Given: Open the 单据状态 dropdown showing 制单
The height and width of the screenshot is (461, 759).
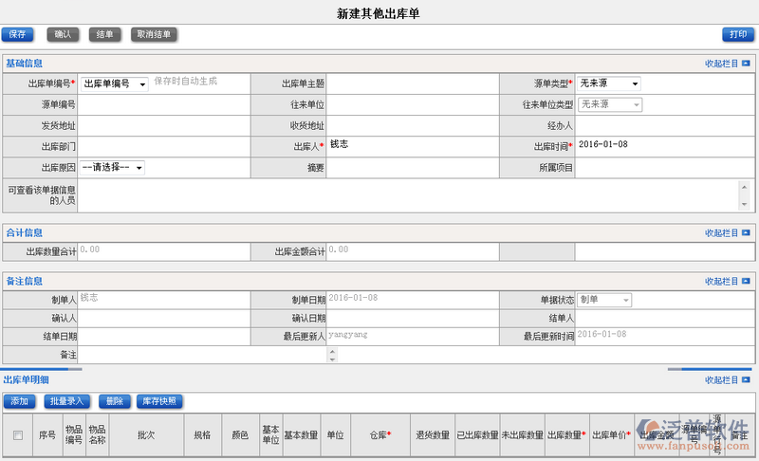Looking at the screenshot, I should click(604, 300).
